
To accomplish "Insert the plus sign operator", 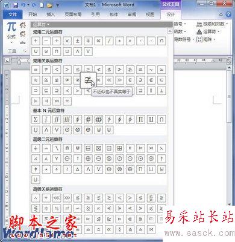I will 36,41.
